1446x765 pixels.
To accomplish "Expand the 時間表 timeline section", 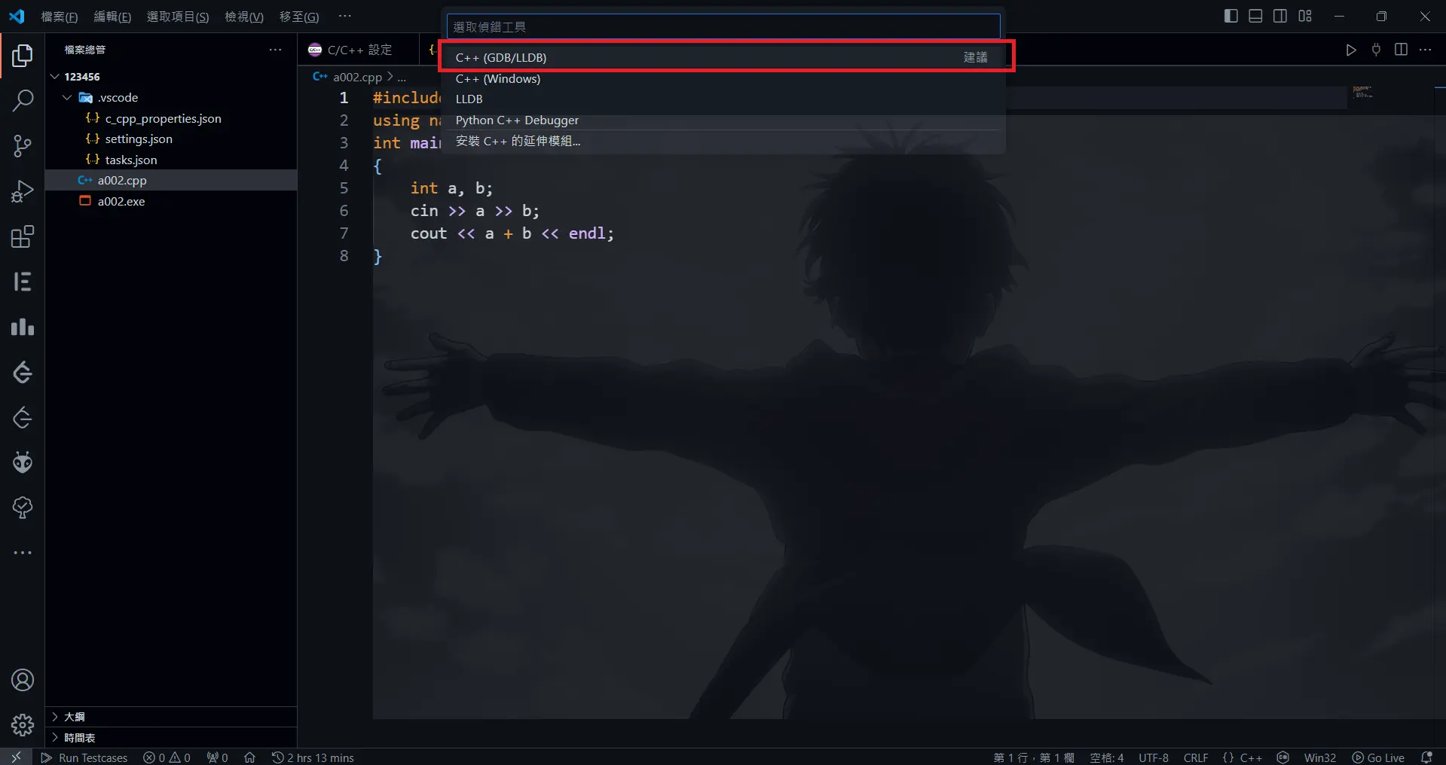I will [79, 738].
